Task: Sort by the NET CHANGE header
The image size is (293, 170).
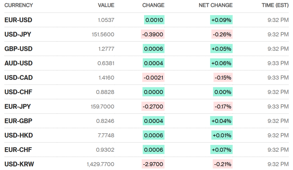Action: 215,5
